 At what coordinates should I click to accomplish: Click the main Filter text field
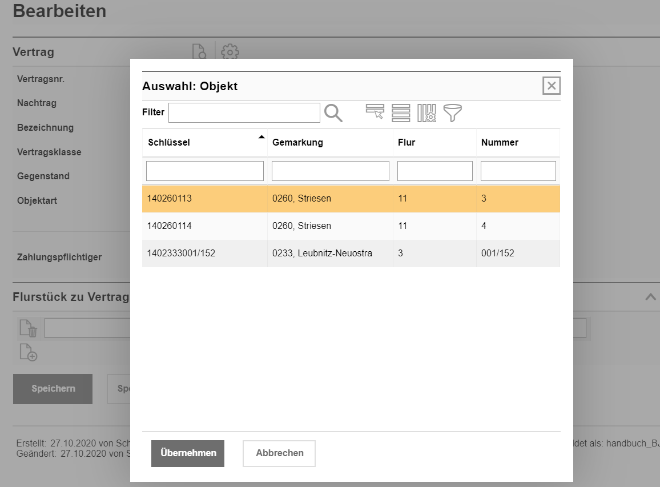(x=244, y=113)
